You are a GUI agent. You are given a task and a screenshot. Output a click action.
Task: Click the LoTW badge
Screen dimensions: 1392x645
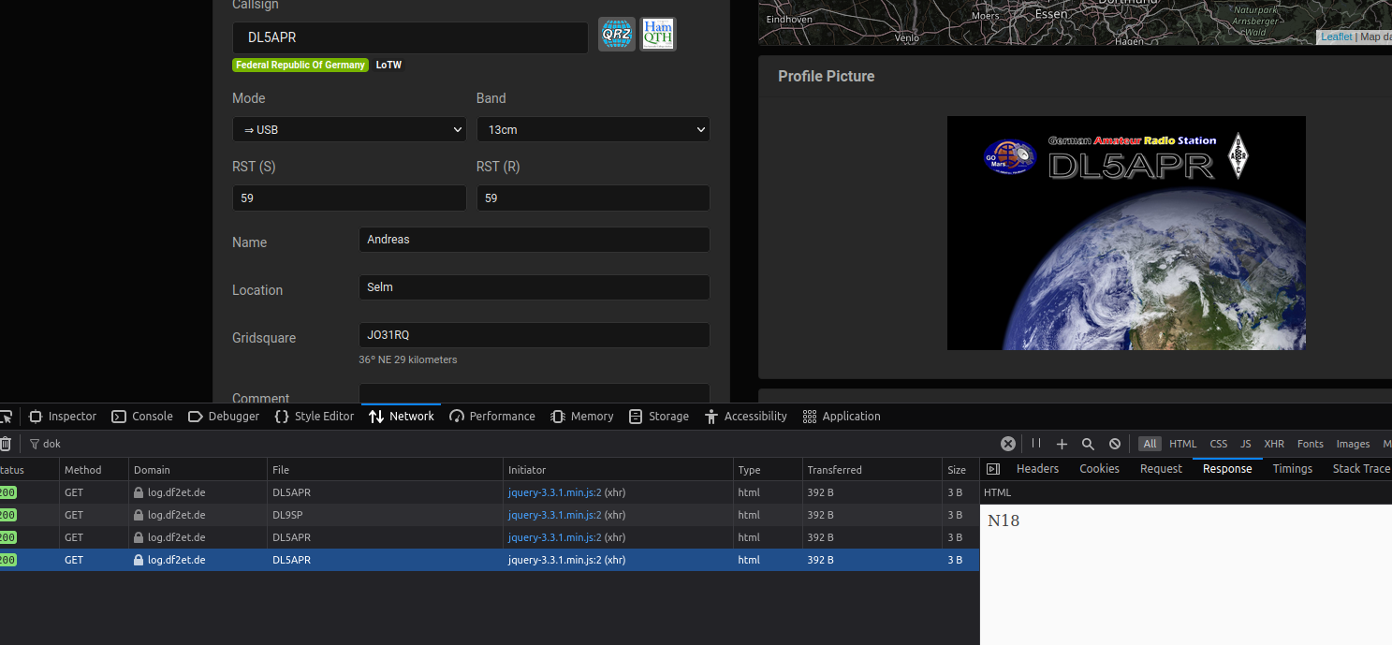tap(388, 66)
